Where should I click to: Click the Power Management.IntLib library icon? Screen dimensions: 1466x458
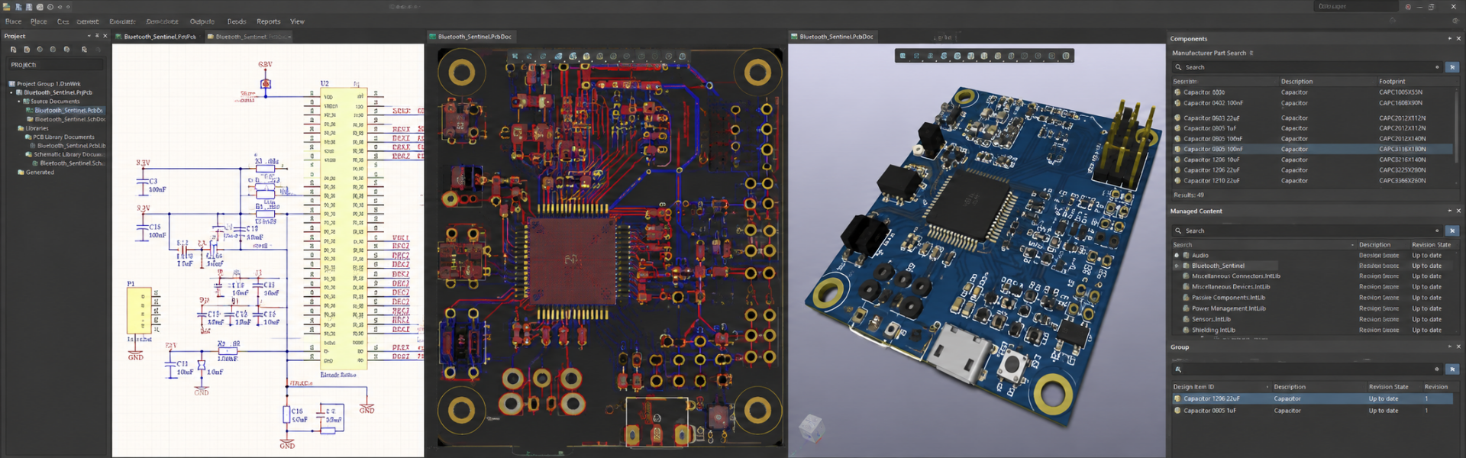pos(1186,308)
